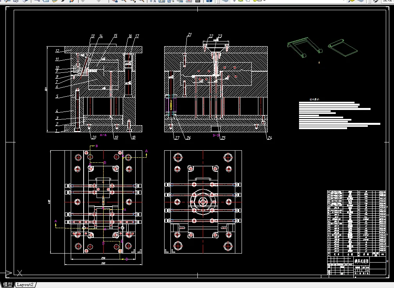Click part balloon number 5
The image size is (394, 288).
(57, 96)
